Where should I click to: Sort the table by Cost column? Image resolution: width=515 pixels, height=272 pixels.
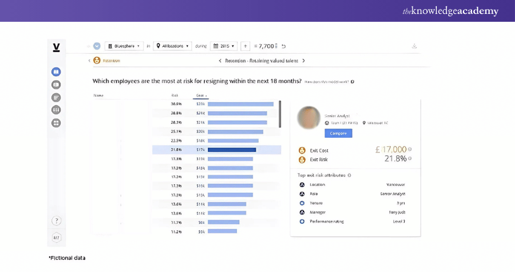[x=201, y=96]
